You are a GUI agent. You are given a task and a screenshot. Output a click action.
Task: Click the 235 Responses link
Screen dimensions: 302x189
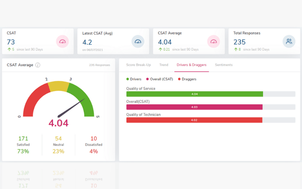pyautogui.click(x=100, y=65)
